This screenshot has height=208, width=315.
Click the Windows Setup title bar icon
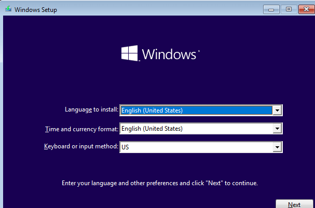[7, 9]
